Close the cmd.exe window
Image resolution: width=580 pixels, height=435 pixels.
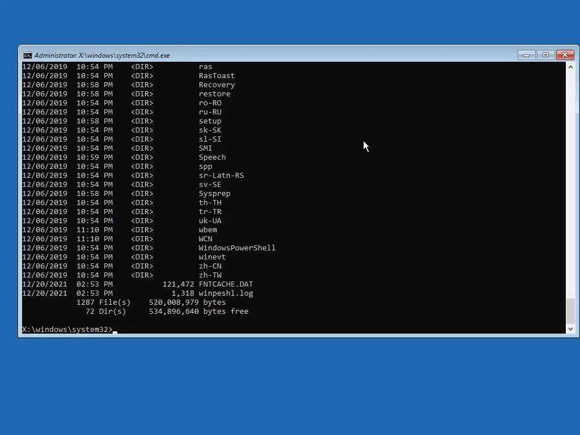[565, 55]
